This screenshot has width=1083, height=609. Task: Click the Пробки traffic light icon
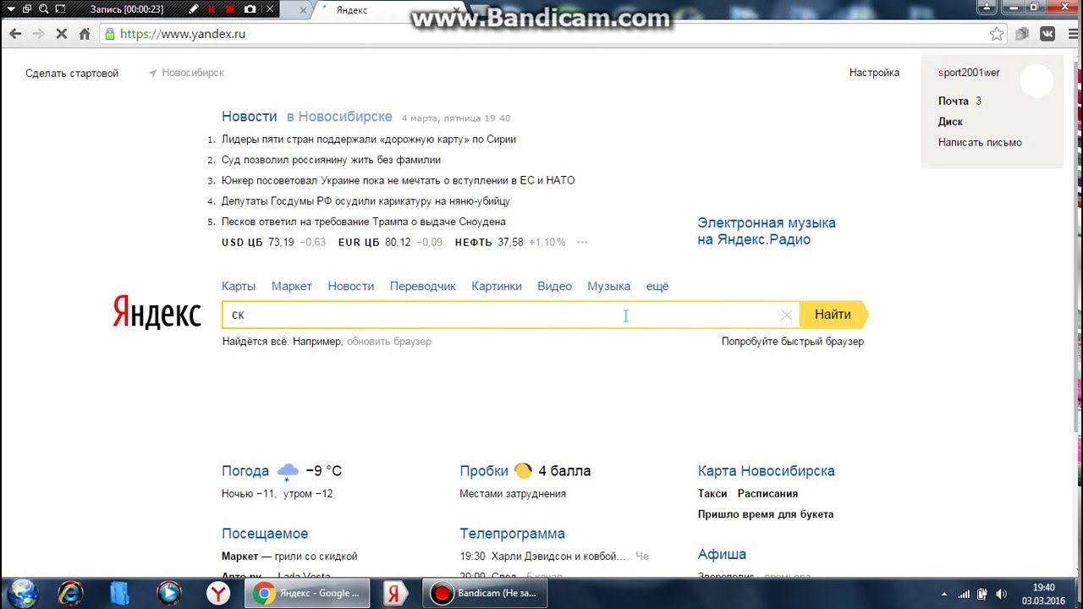coord(524,470)
